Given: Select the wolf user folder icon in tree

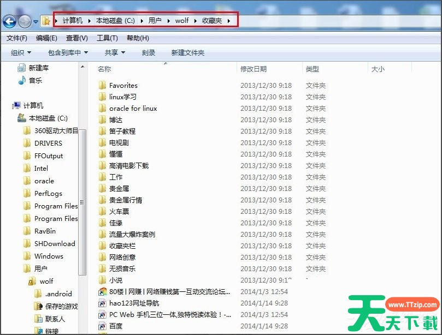Looking at the screenshot, I should (32, 281).
